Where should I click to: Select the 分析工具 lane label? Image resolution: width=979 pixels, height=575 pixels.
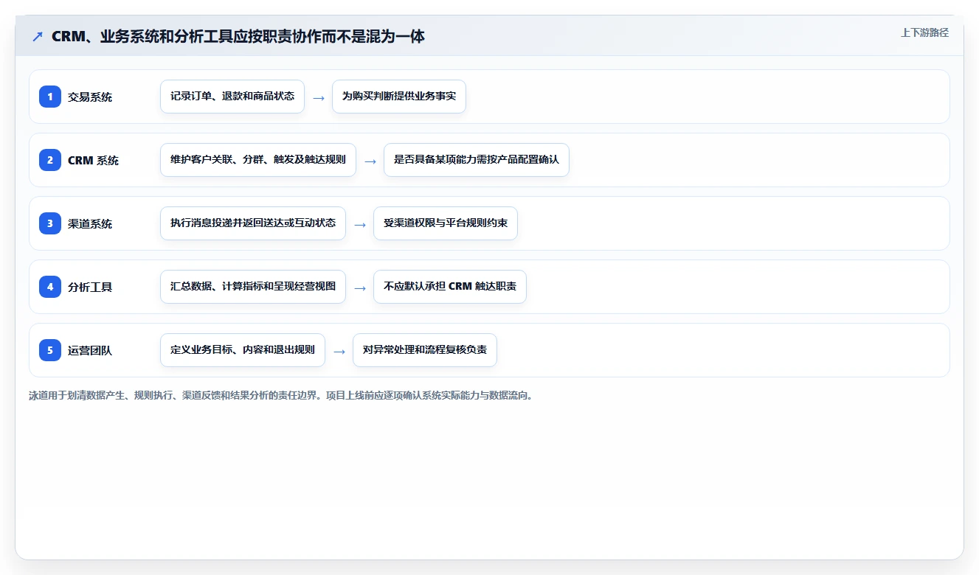tap(90, 287)
